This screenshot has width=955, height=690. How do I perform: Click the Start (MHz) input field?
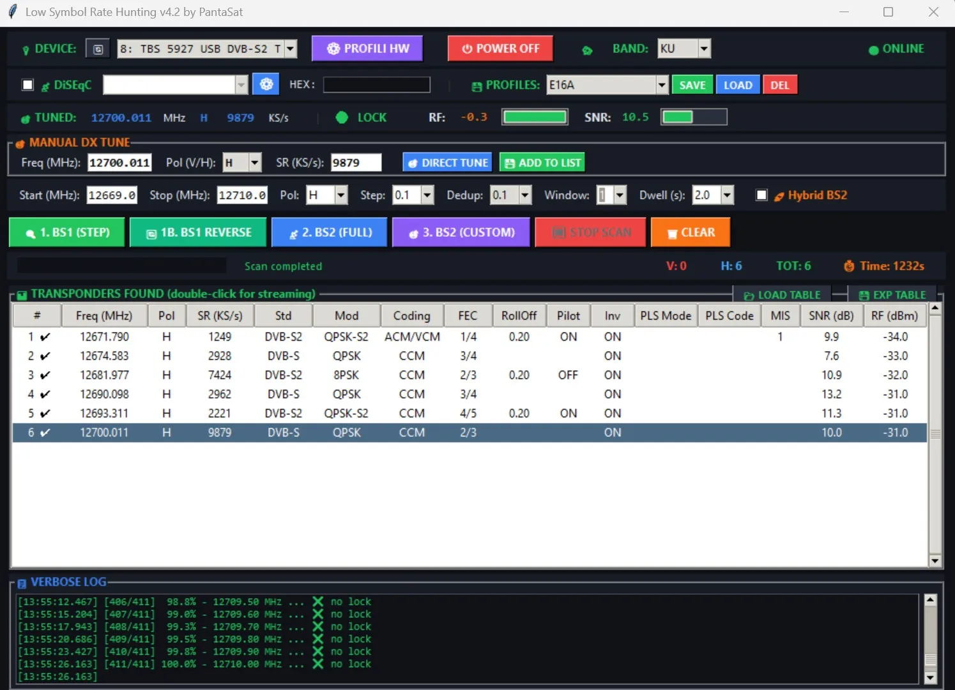point(112,195)
